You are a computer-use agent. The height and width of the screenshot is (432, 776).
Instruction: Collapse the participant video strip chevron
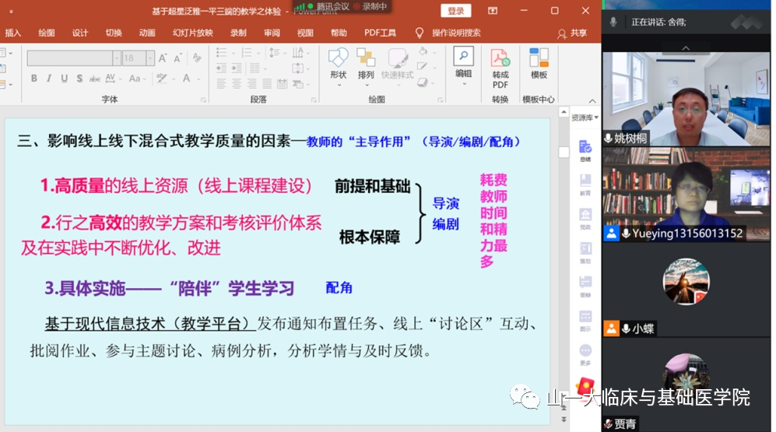[x=687, y=48]
